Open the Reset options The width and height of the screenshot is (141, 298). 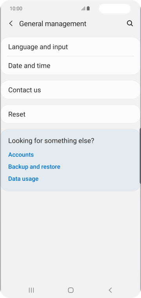click(70, 114)
